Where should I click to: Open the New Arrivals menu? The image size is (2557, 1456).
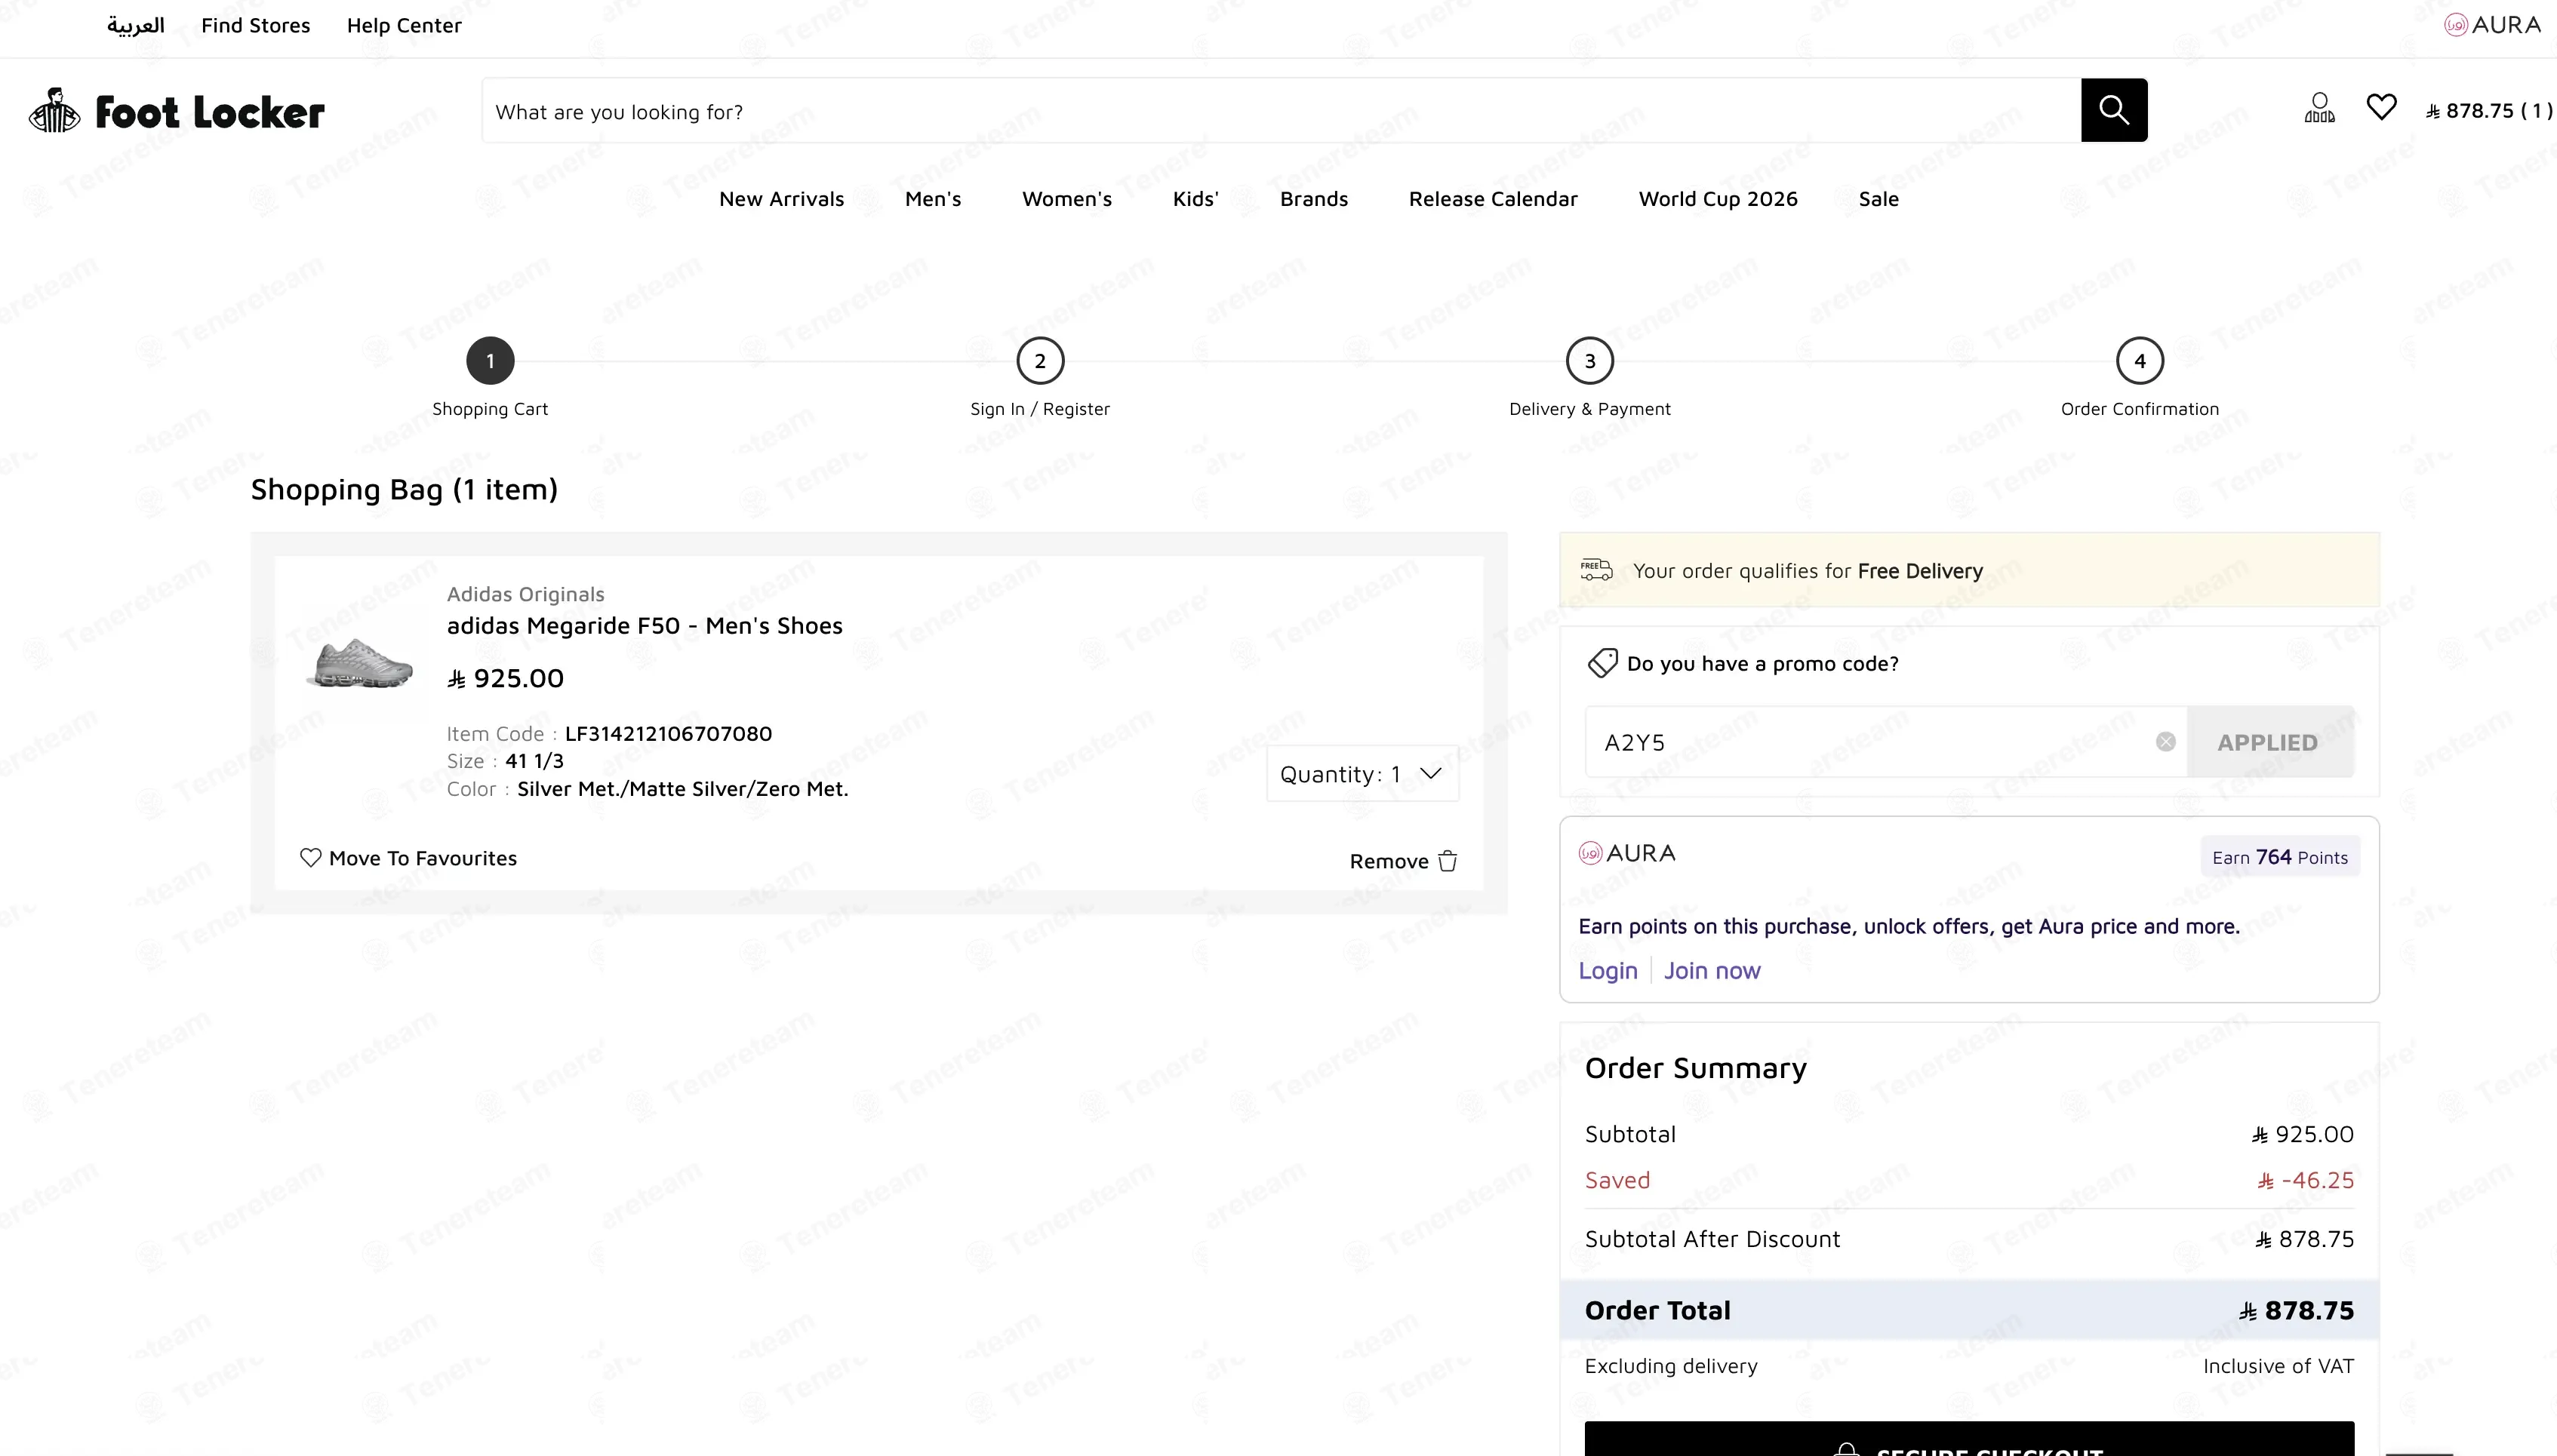[781, 199]
